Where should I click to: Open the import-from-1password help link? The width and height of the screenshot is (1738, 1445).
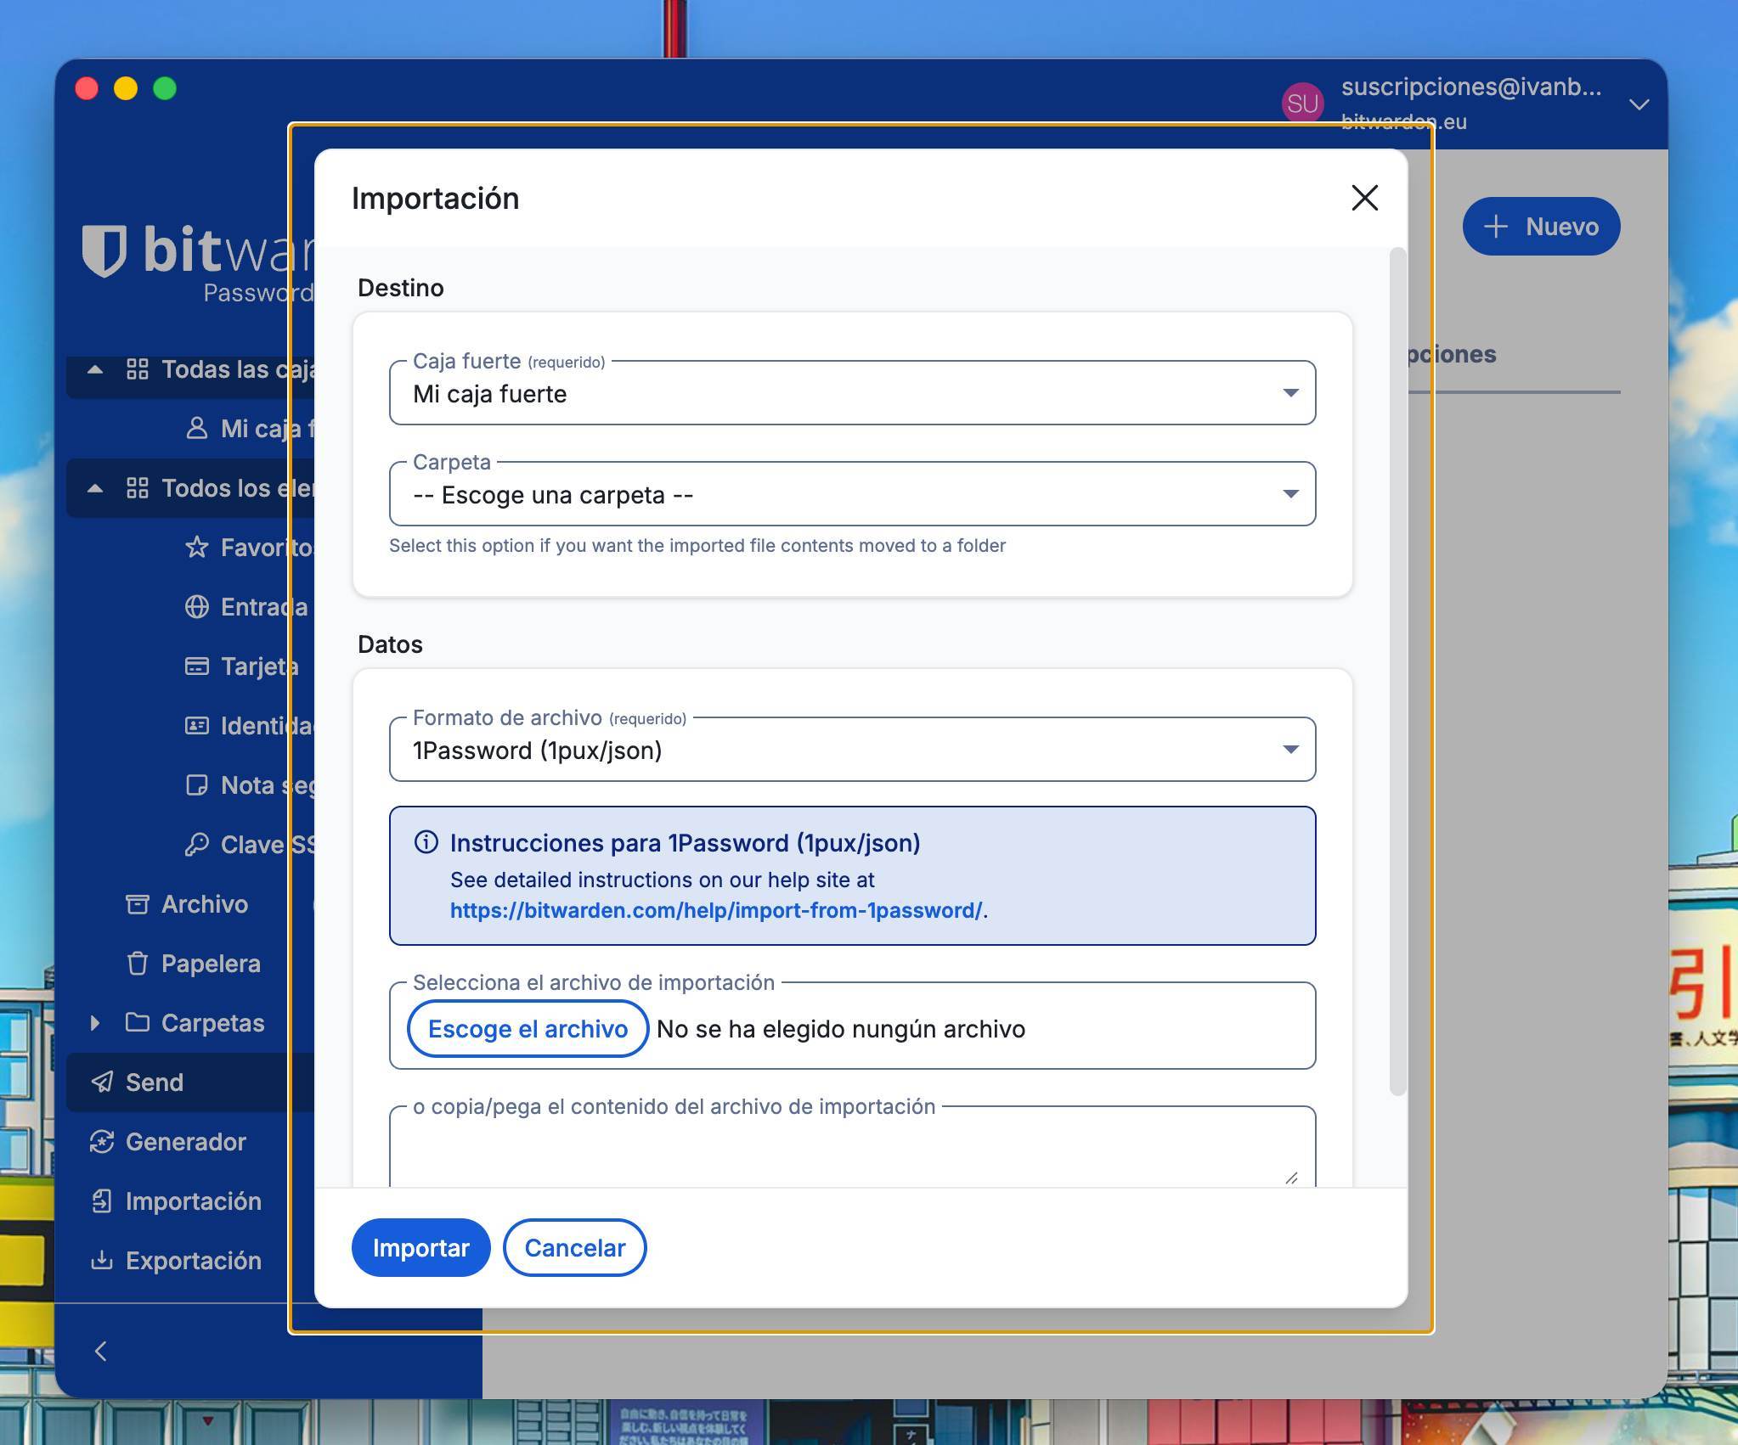click(x=715, y=910)
